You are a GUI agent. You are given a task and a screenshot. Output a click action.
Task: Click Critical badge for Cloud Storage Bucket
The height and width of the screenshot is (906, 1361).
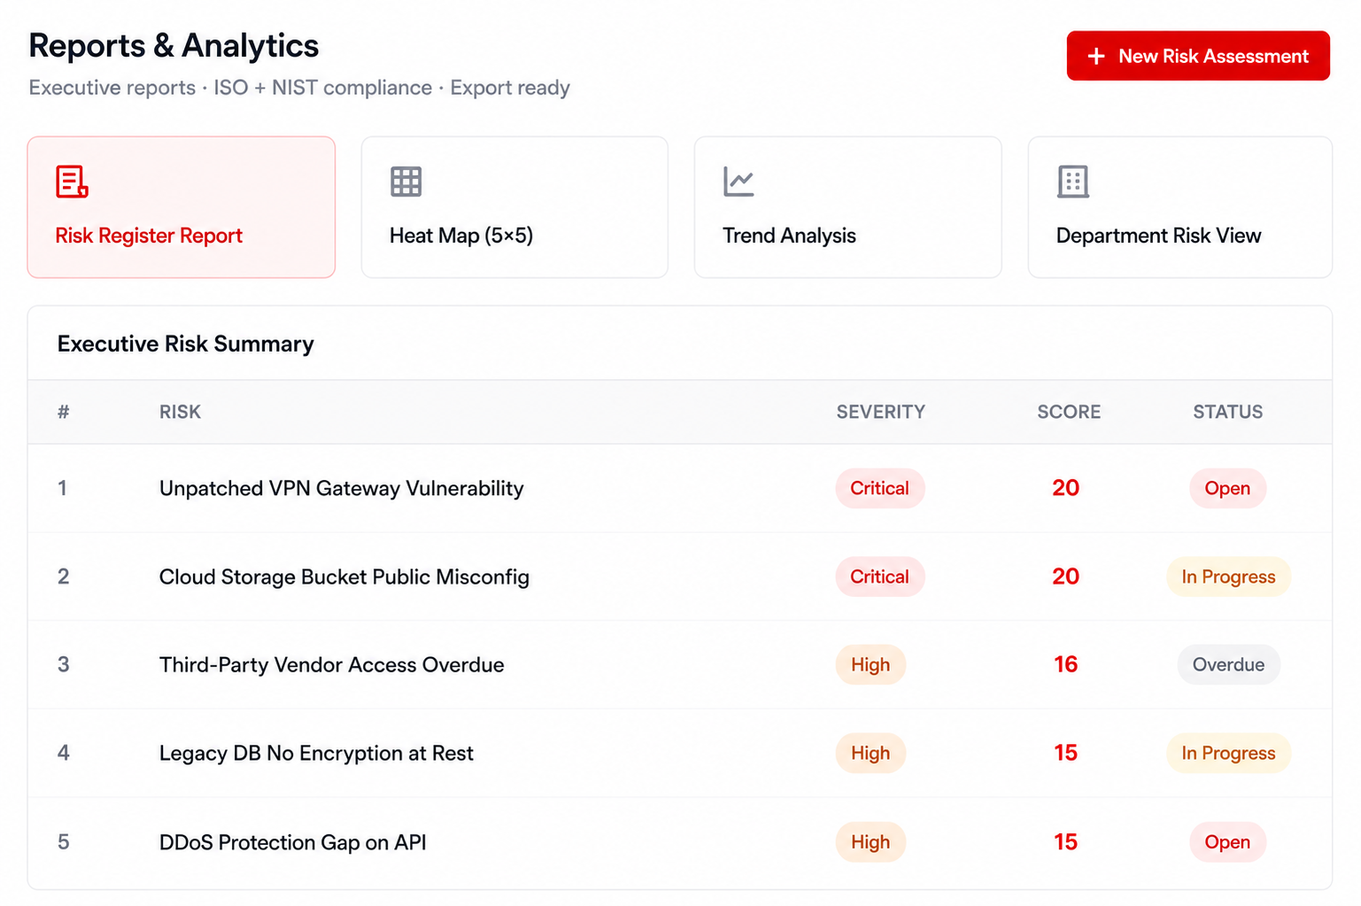pyautogui.click(x=880, y=577)
